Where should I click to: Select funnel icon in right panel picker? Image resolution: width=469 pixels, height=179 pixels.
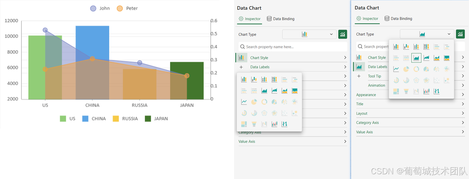click(x=406, y=91)
